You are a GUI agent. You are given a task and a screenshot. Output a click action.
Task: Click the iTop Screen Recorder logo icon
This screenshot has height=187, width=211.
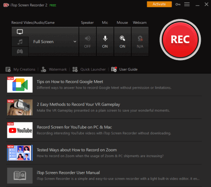pos(6,5)
